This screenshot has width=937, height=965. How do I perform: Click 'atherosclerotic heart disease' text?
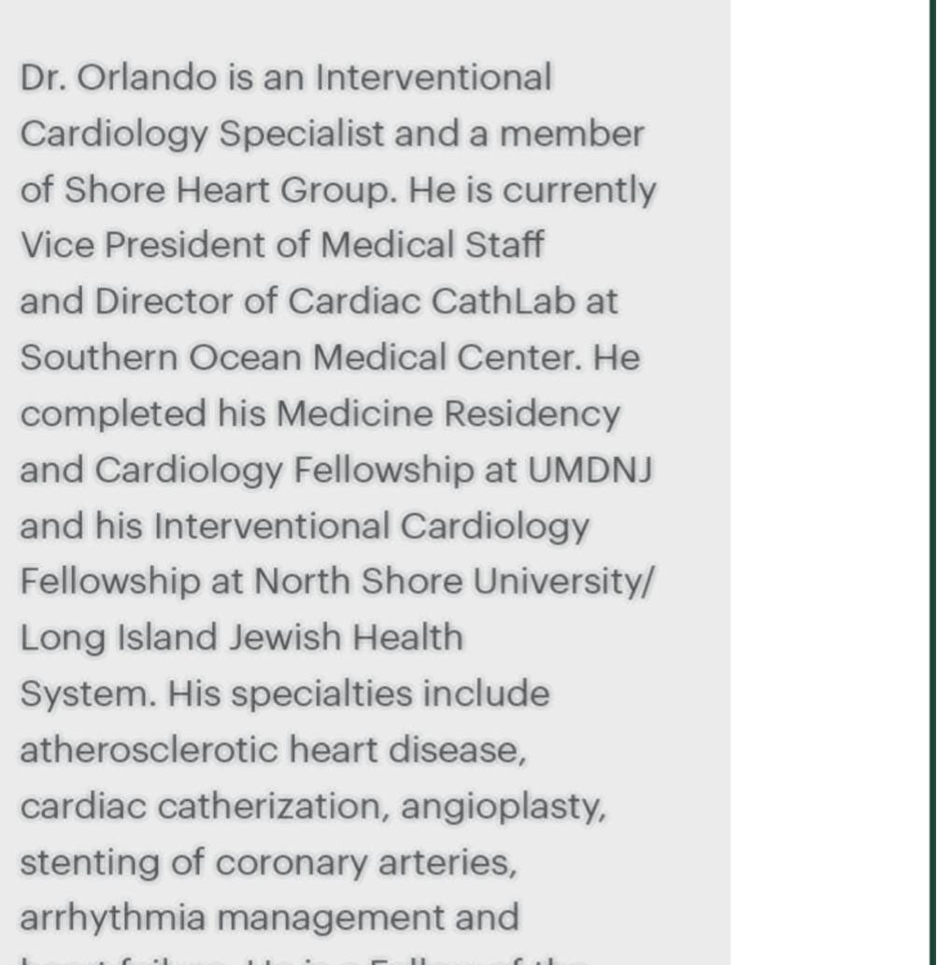tap(271, 751)
